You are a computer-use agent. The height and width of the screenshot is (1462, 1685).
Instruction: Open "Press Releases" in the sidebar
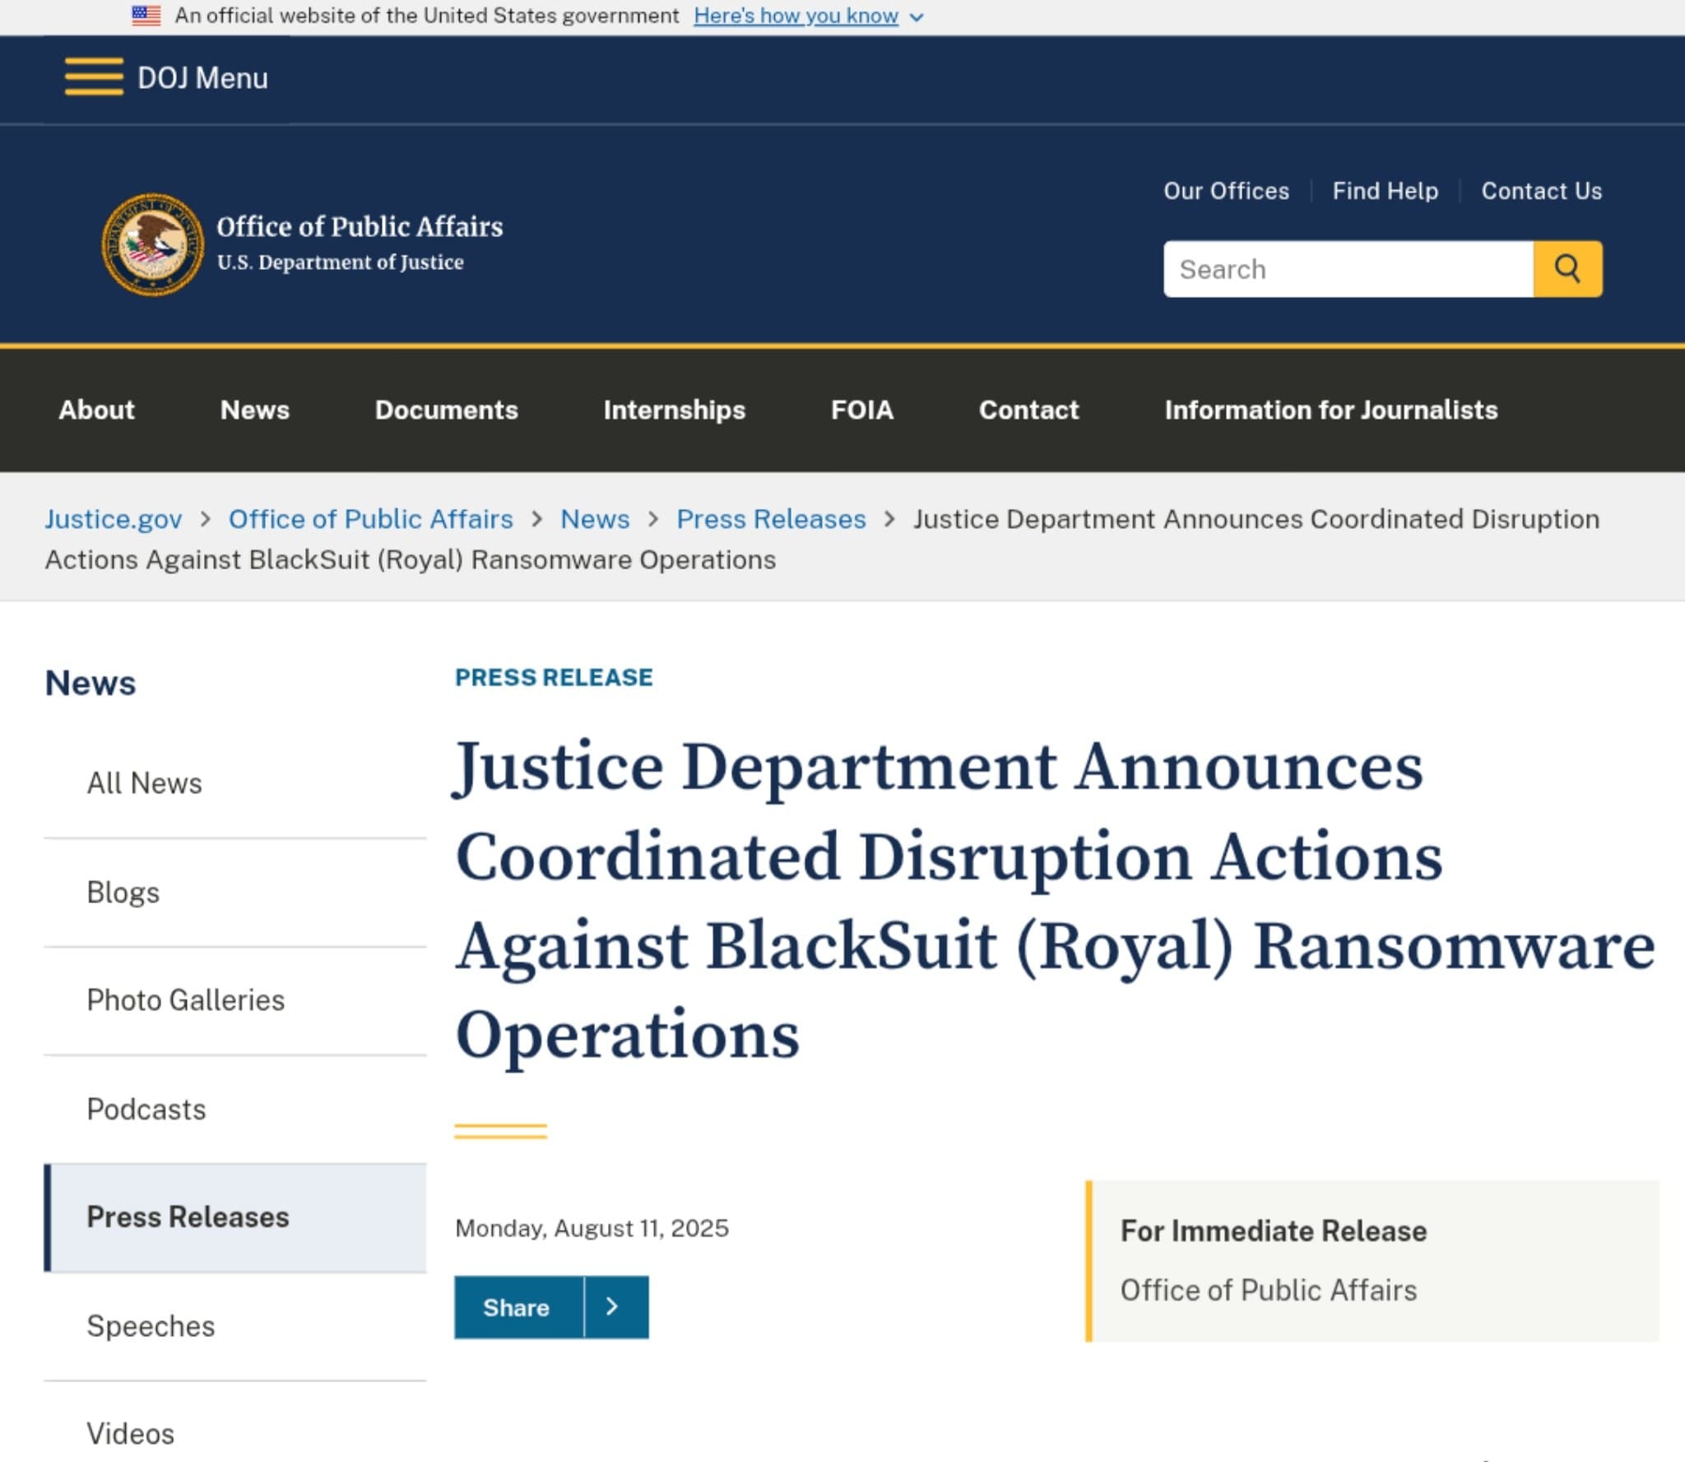pyautogui.click(x=188, y=1217)
